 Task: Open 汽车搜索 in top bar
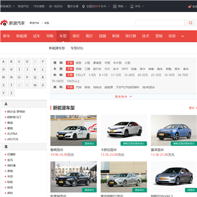(39, 7)
